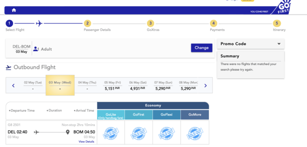The width and height of the screenshot is (307, 147).
Task: Sort flights by Duration
Action: coord(54,110)
